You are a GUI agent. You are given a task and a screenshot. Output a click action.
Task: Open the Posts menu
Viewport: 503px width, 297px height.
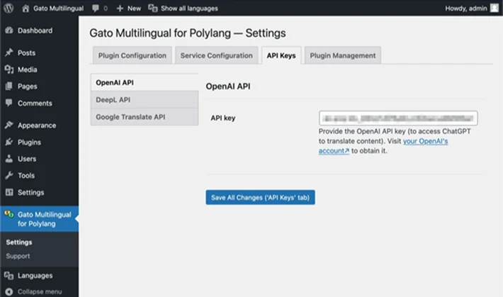26,52
